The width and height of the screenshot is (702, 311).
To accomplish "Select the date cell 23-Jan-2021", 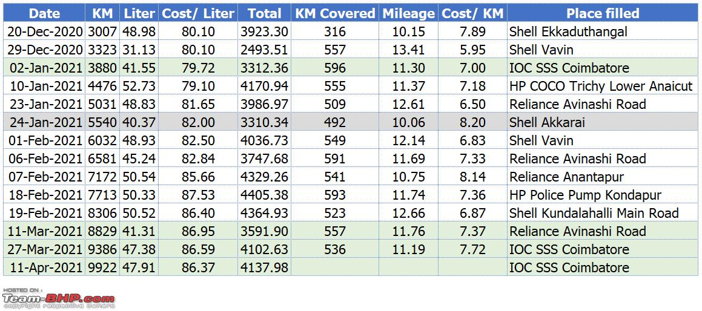I will [44, 104].
